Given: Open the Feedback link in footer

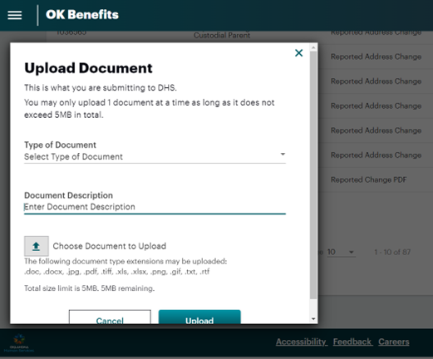Looking at the screenshot, I should (352, 342).
